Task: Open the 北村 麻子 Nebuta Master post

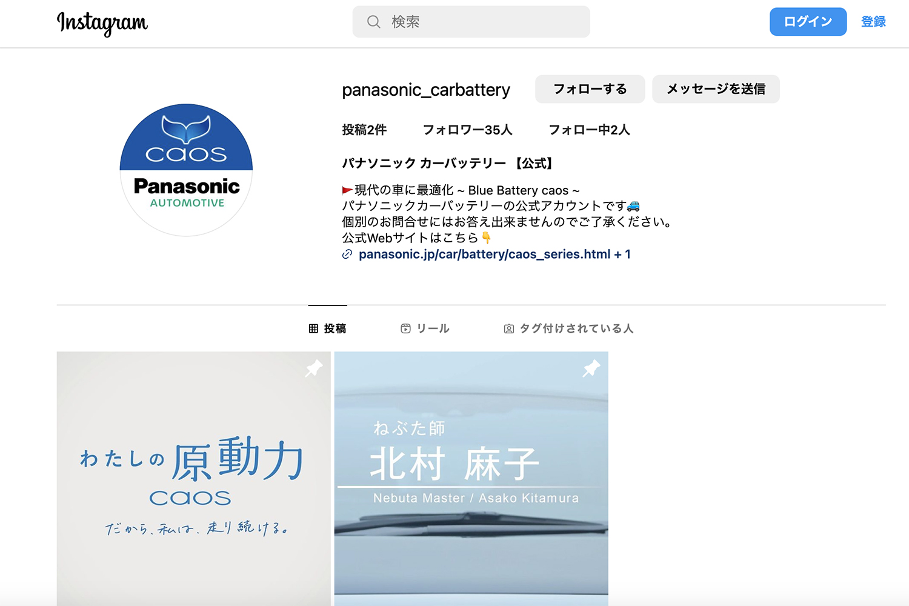Action: (471, 479)
